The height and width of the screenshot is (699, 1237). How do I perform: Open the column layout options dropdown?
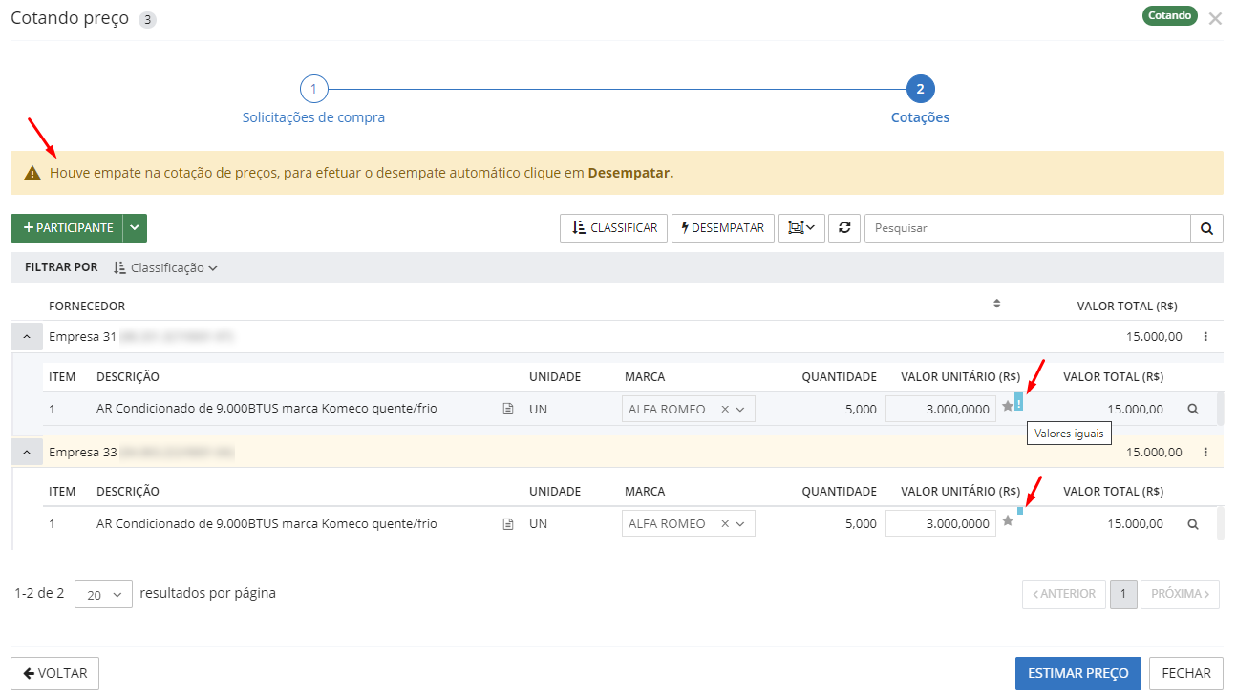[801, 228]
